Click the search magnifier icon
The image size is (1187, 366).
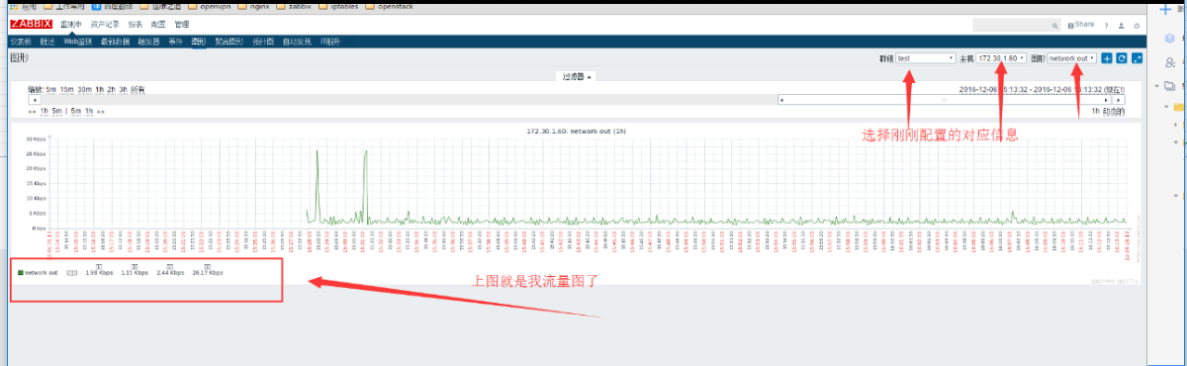click(1054, 26)
